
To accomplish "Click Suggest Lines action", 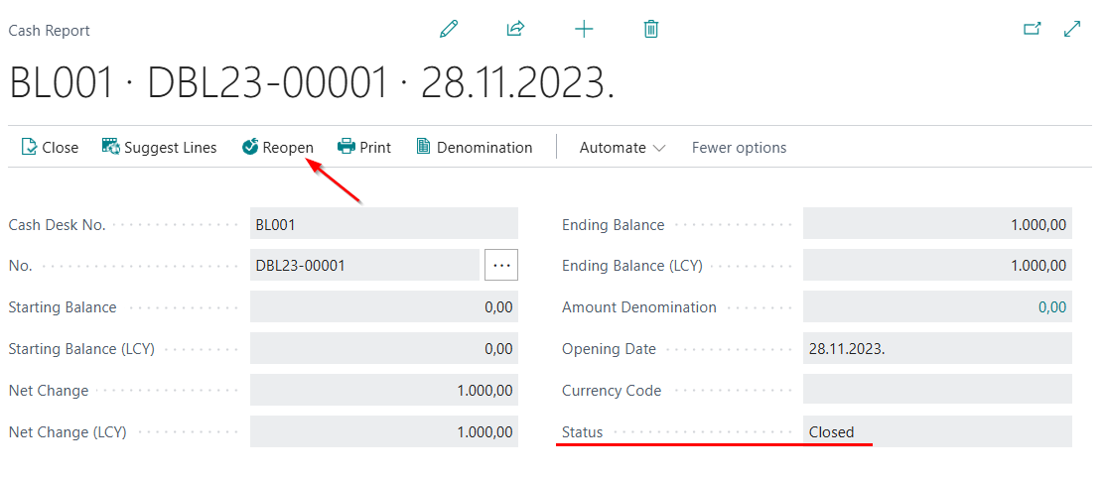I will [x=159, y=147].
